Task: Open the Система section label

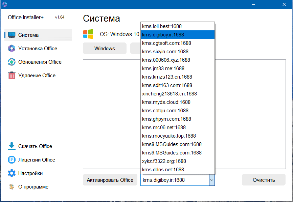Action: (x=28, y=35)
